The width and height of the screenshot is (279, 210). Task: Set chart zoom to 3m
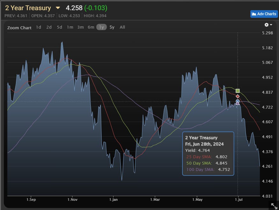click(x=81, y=27)
